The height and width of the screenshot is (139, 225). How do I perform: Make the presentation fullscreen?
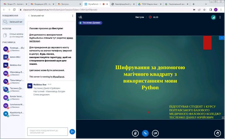pos(223,118)
